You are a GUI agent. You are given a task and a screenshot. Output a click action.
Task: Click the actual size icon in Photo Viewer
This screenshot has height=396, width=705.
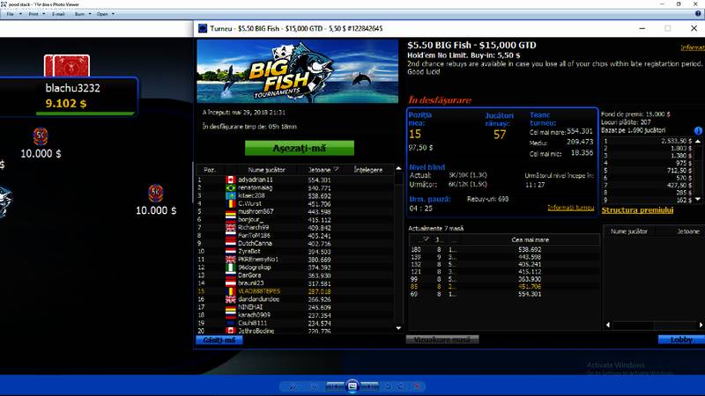click(x=315, y=386)
